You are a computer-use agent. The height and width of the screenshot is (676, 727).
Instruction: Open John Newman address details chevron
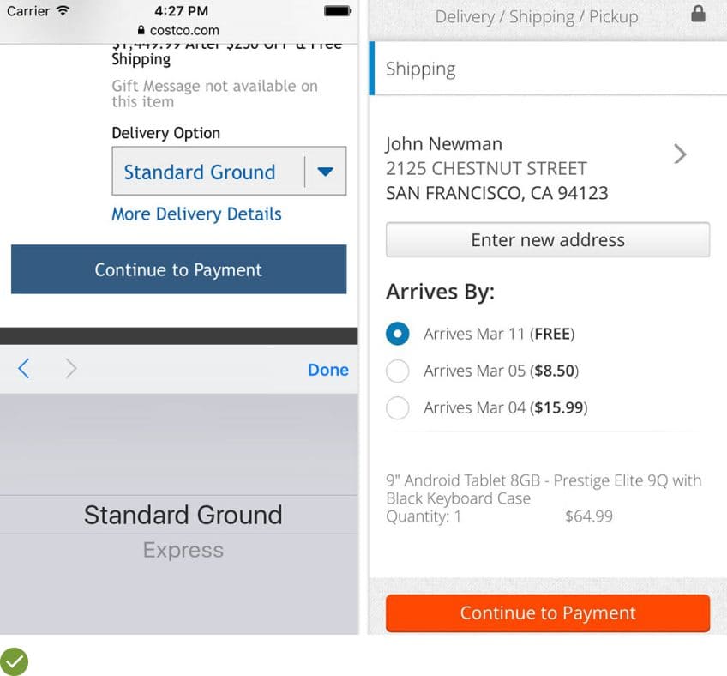tap(680, 154)
